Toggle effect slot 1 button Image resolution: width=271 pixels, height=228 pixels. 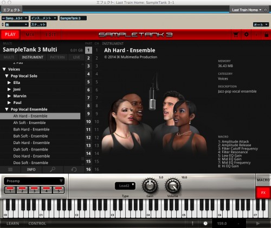(10, 190)
